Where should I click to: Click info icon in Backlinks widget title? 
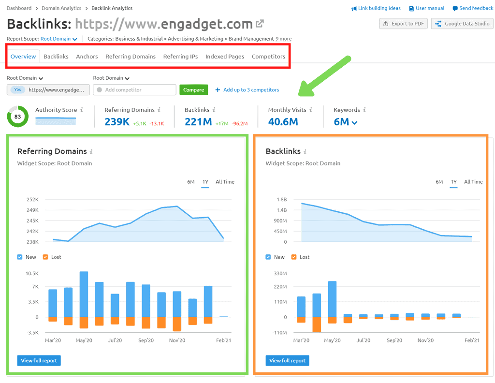(x=305, y=152)
